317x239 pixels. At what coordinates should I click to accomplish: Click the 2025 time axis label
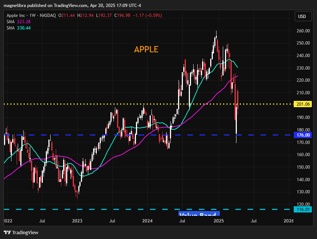tap(219, 221)
